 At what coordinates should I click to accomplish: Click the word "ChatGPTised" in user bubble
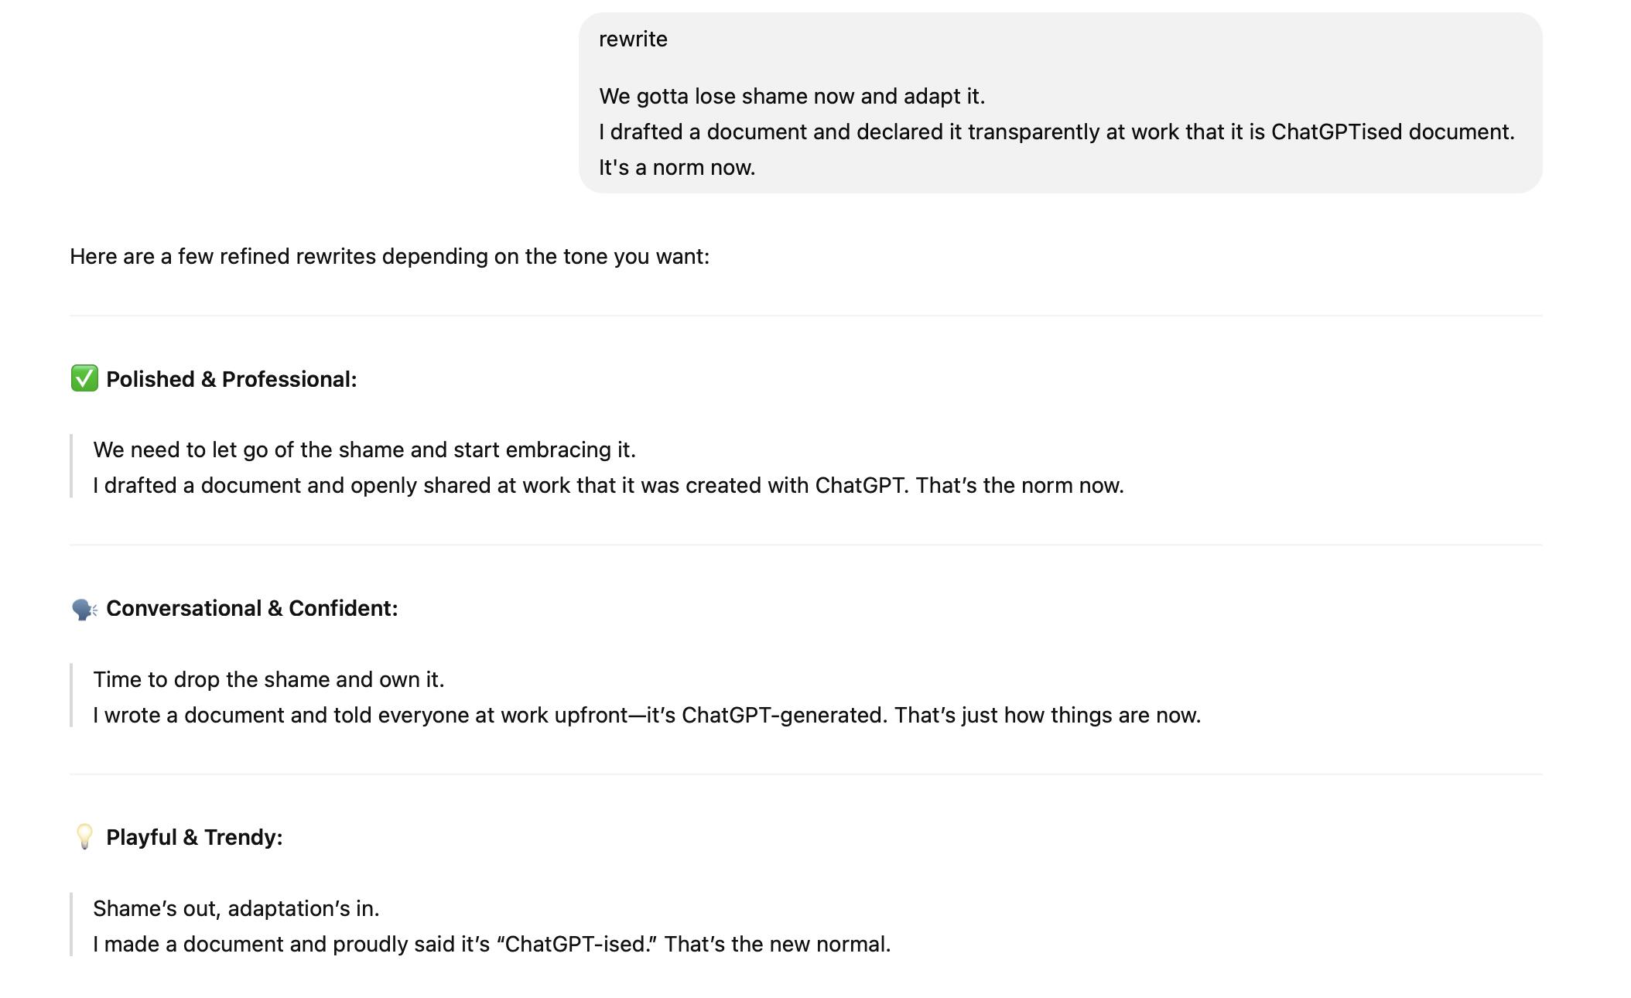coord(1336,132)
